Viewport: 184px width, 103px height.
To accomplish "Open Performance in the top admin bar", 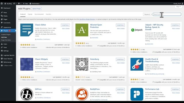I will pos(34,4).
